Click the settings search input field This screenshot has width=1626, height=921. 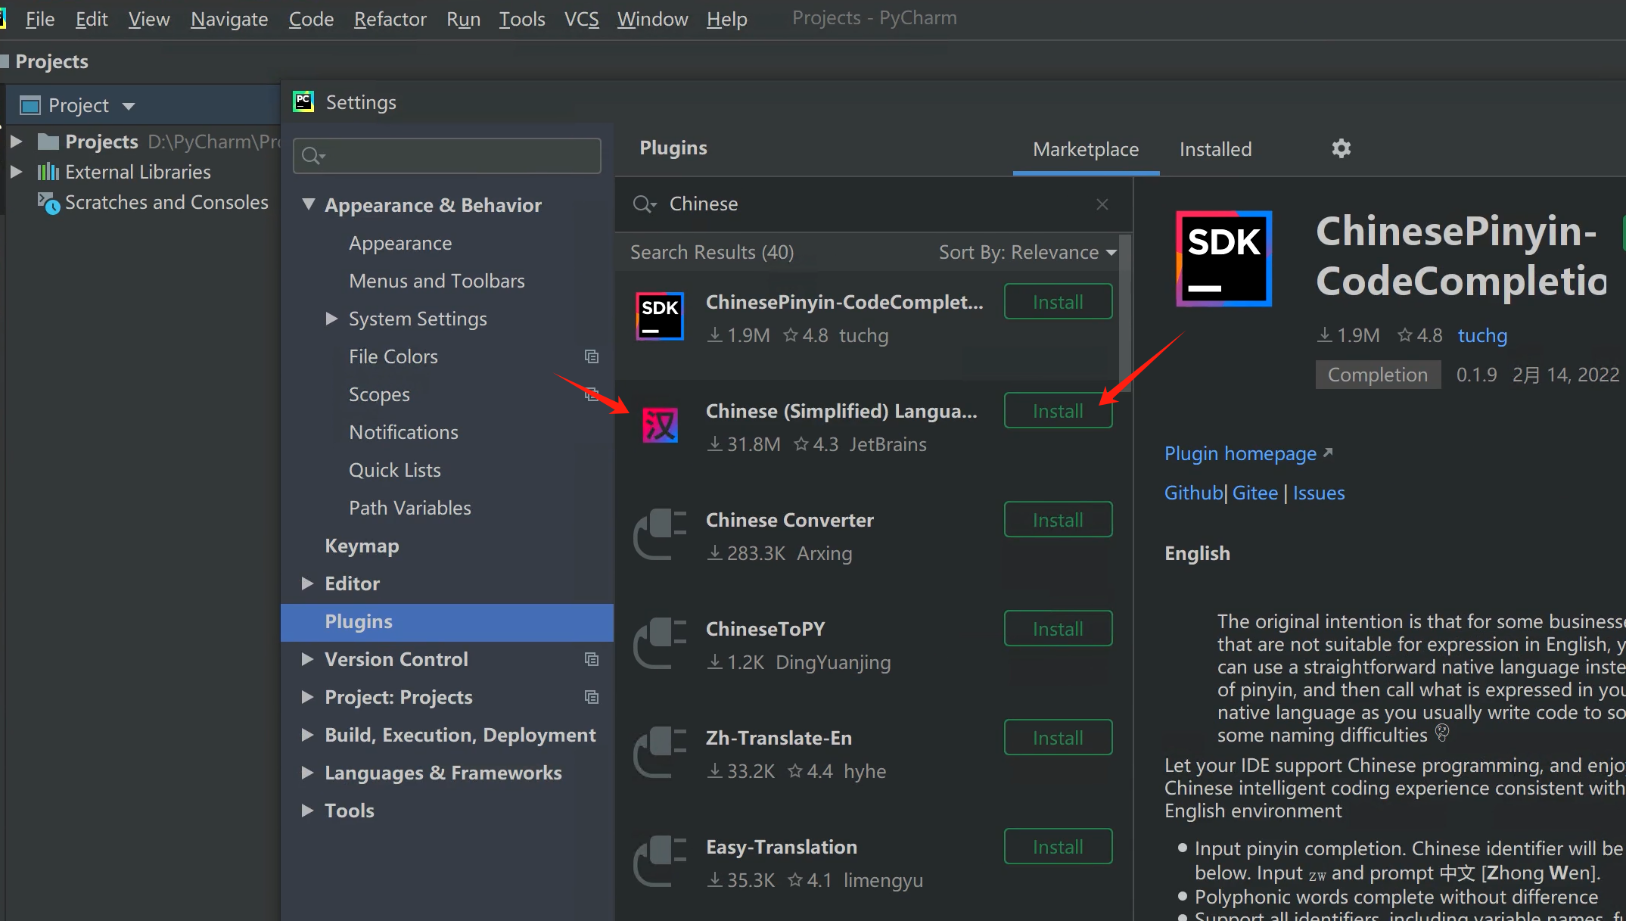click(x=454, y=156)
